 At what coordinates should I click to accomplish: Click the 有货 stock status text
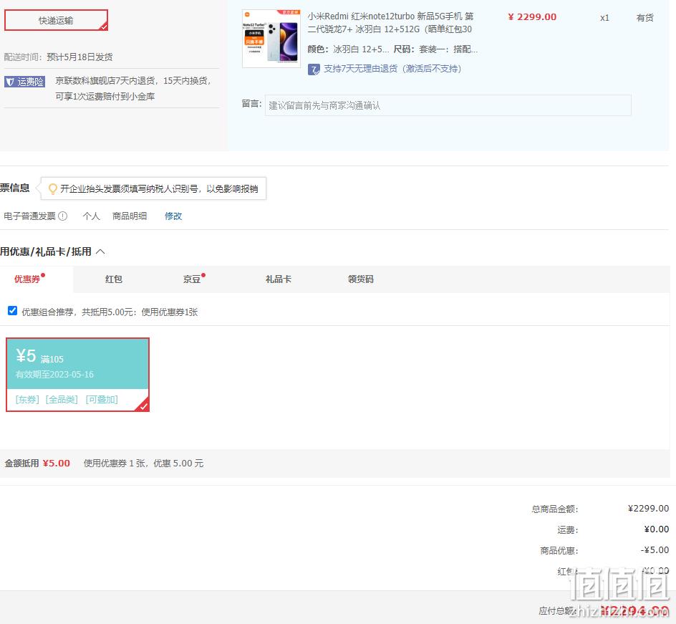(645, 18)
